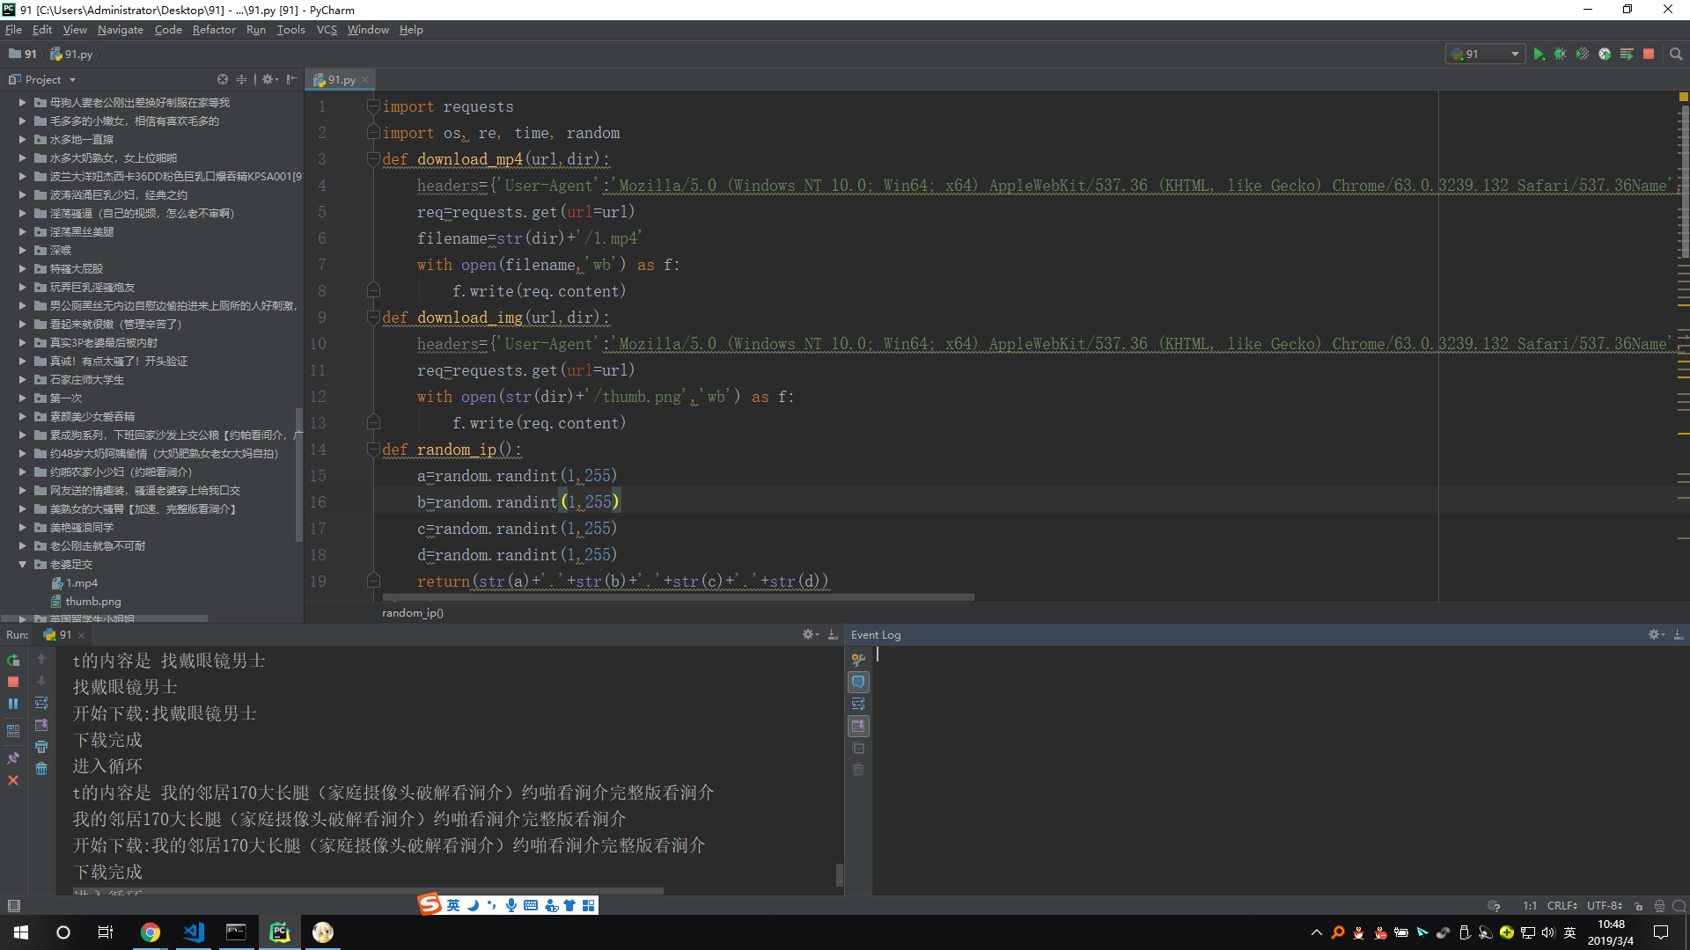Clear all console output with trash icon

41,770
